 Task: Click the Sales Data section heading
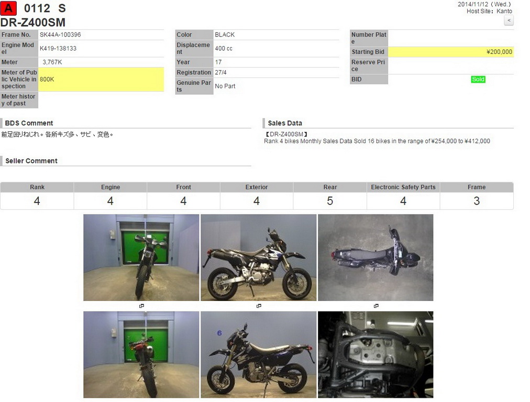pyautogui.click(x=285, y=124)
